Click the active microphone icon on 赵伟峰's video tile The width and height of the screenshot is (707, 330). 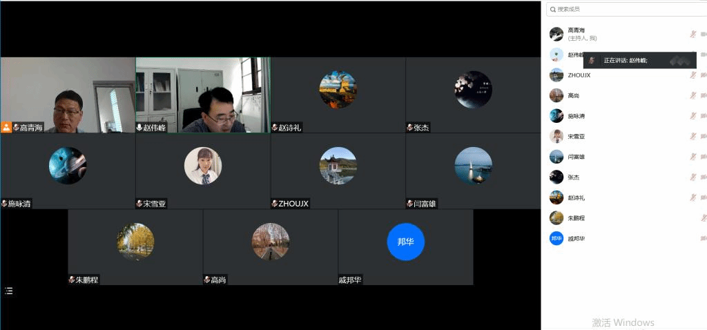139,128
